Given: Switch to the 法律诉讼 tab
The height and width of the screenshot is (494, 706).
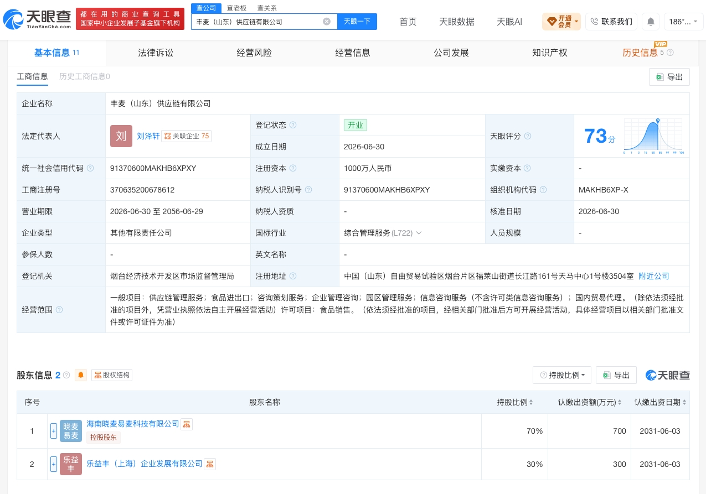Looking at the screenshot, I should [x=156, y=53].
